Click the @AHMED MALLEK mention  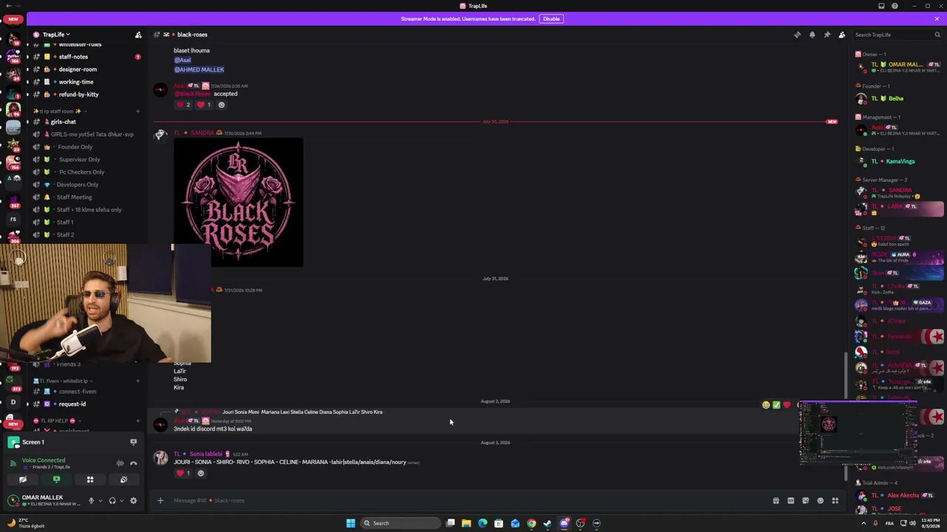point(199,69)
